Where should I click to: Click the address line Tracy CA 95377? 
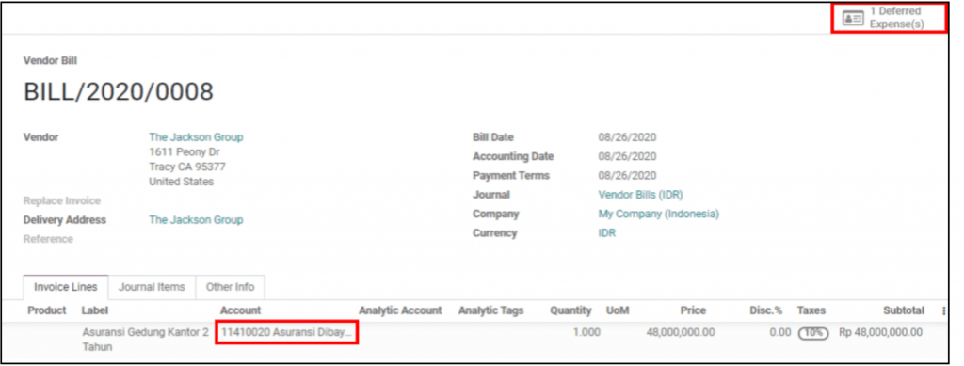pos(187,167)
